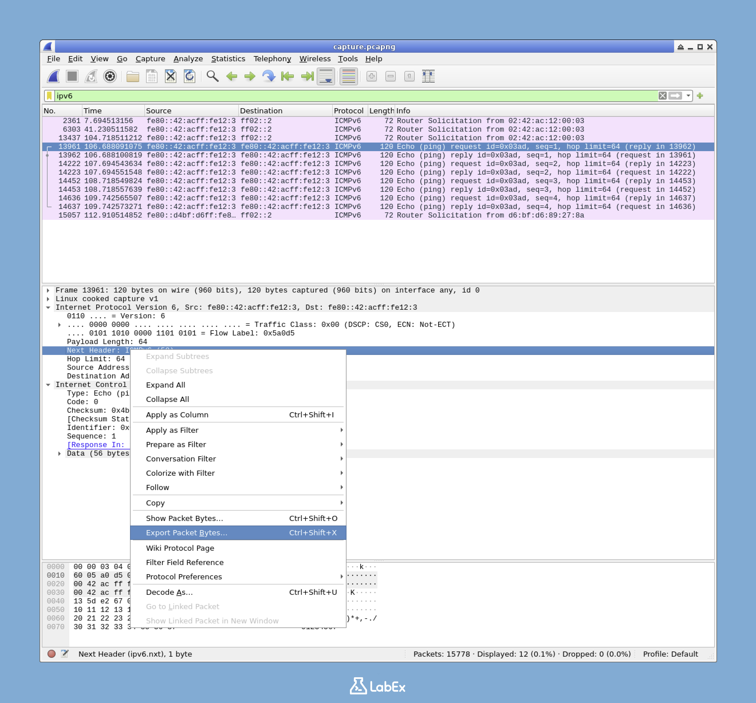756x703 pixels.
Task: Expand the Data 56 bytes field
Action: (60, 453)
